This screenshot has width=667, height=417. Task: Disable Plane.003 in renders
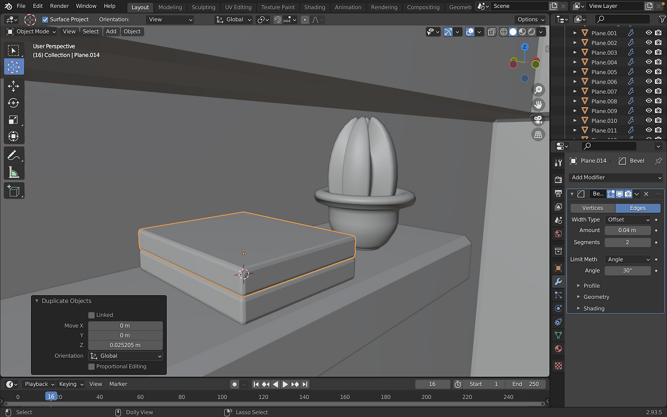658,53
